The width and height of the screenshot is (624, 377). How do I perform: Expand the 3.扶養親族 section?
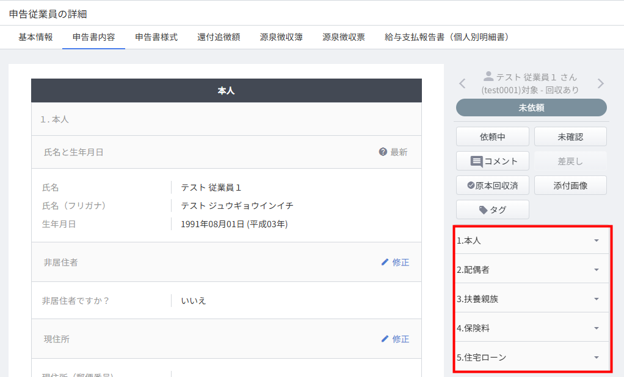532,299
